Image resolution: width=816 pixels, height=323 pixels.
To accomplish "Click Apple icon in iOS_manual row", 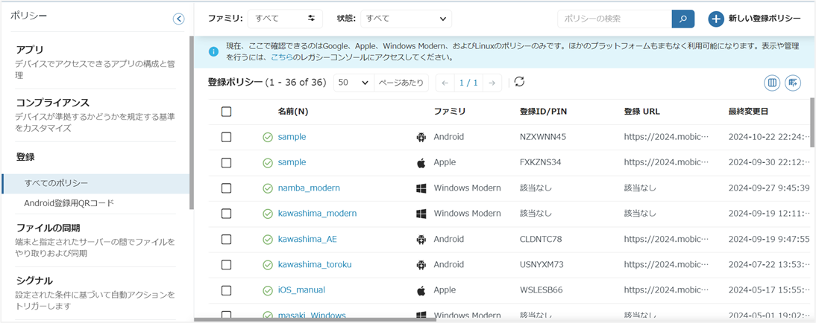I will (421, 290).
